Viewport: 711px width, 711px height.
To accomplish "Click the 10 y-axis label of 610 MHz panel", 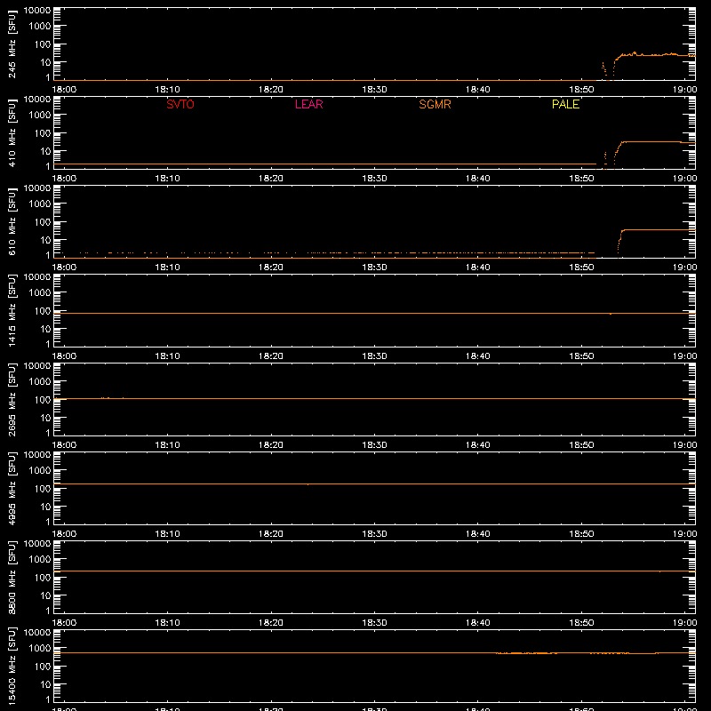I will click(x=45, y=240).
